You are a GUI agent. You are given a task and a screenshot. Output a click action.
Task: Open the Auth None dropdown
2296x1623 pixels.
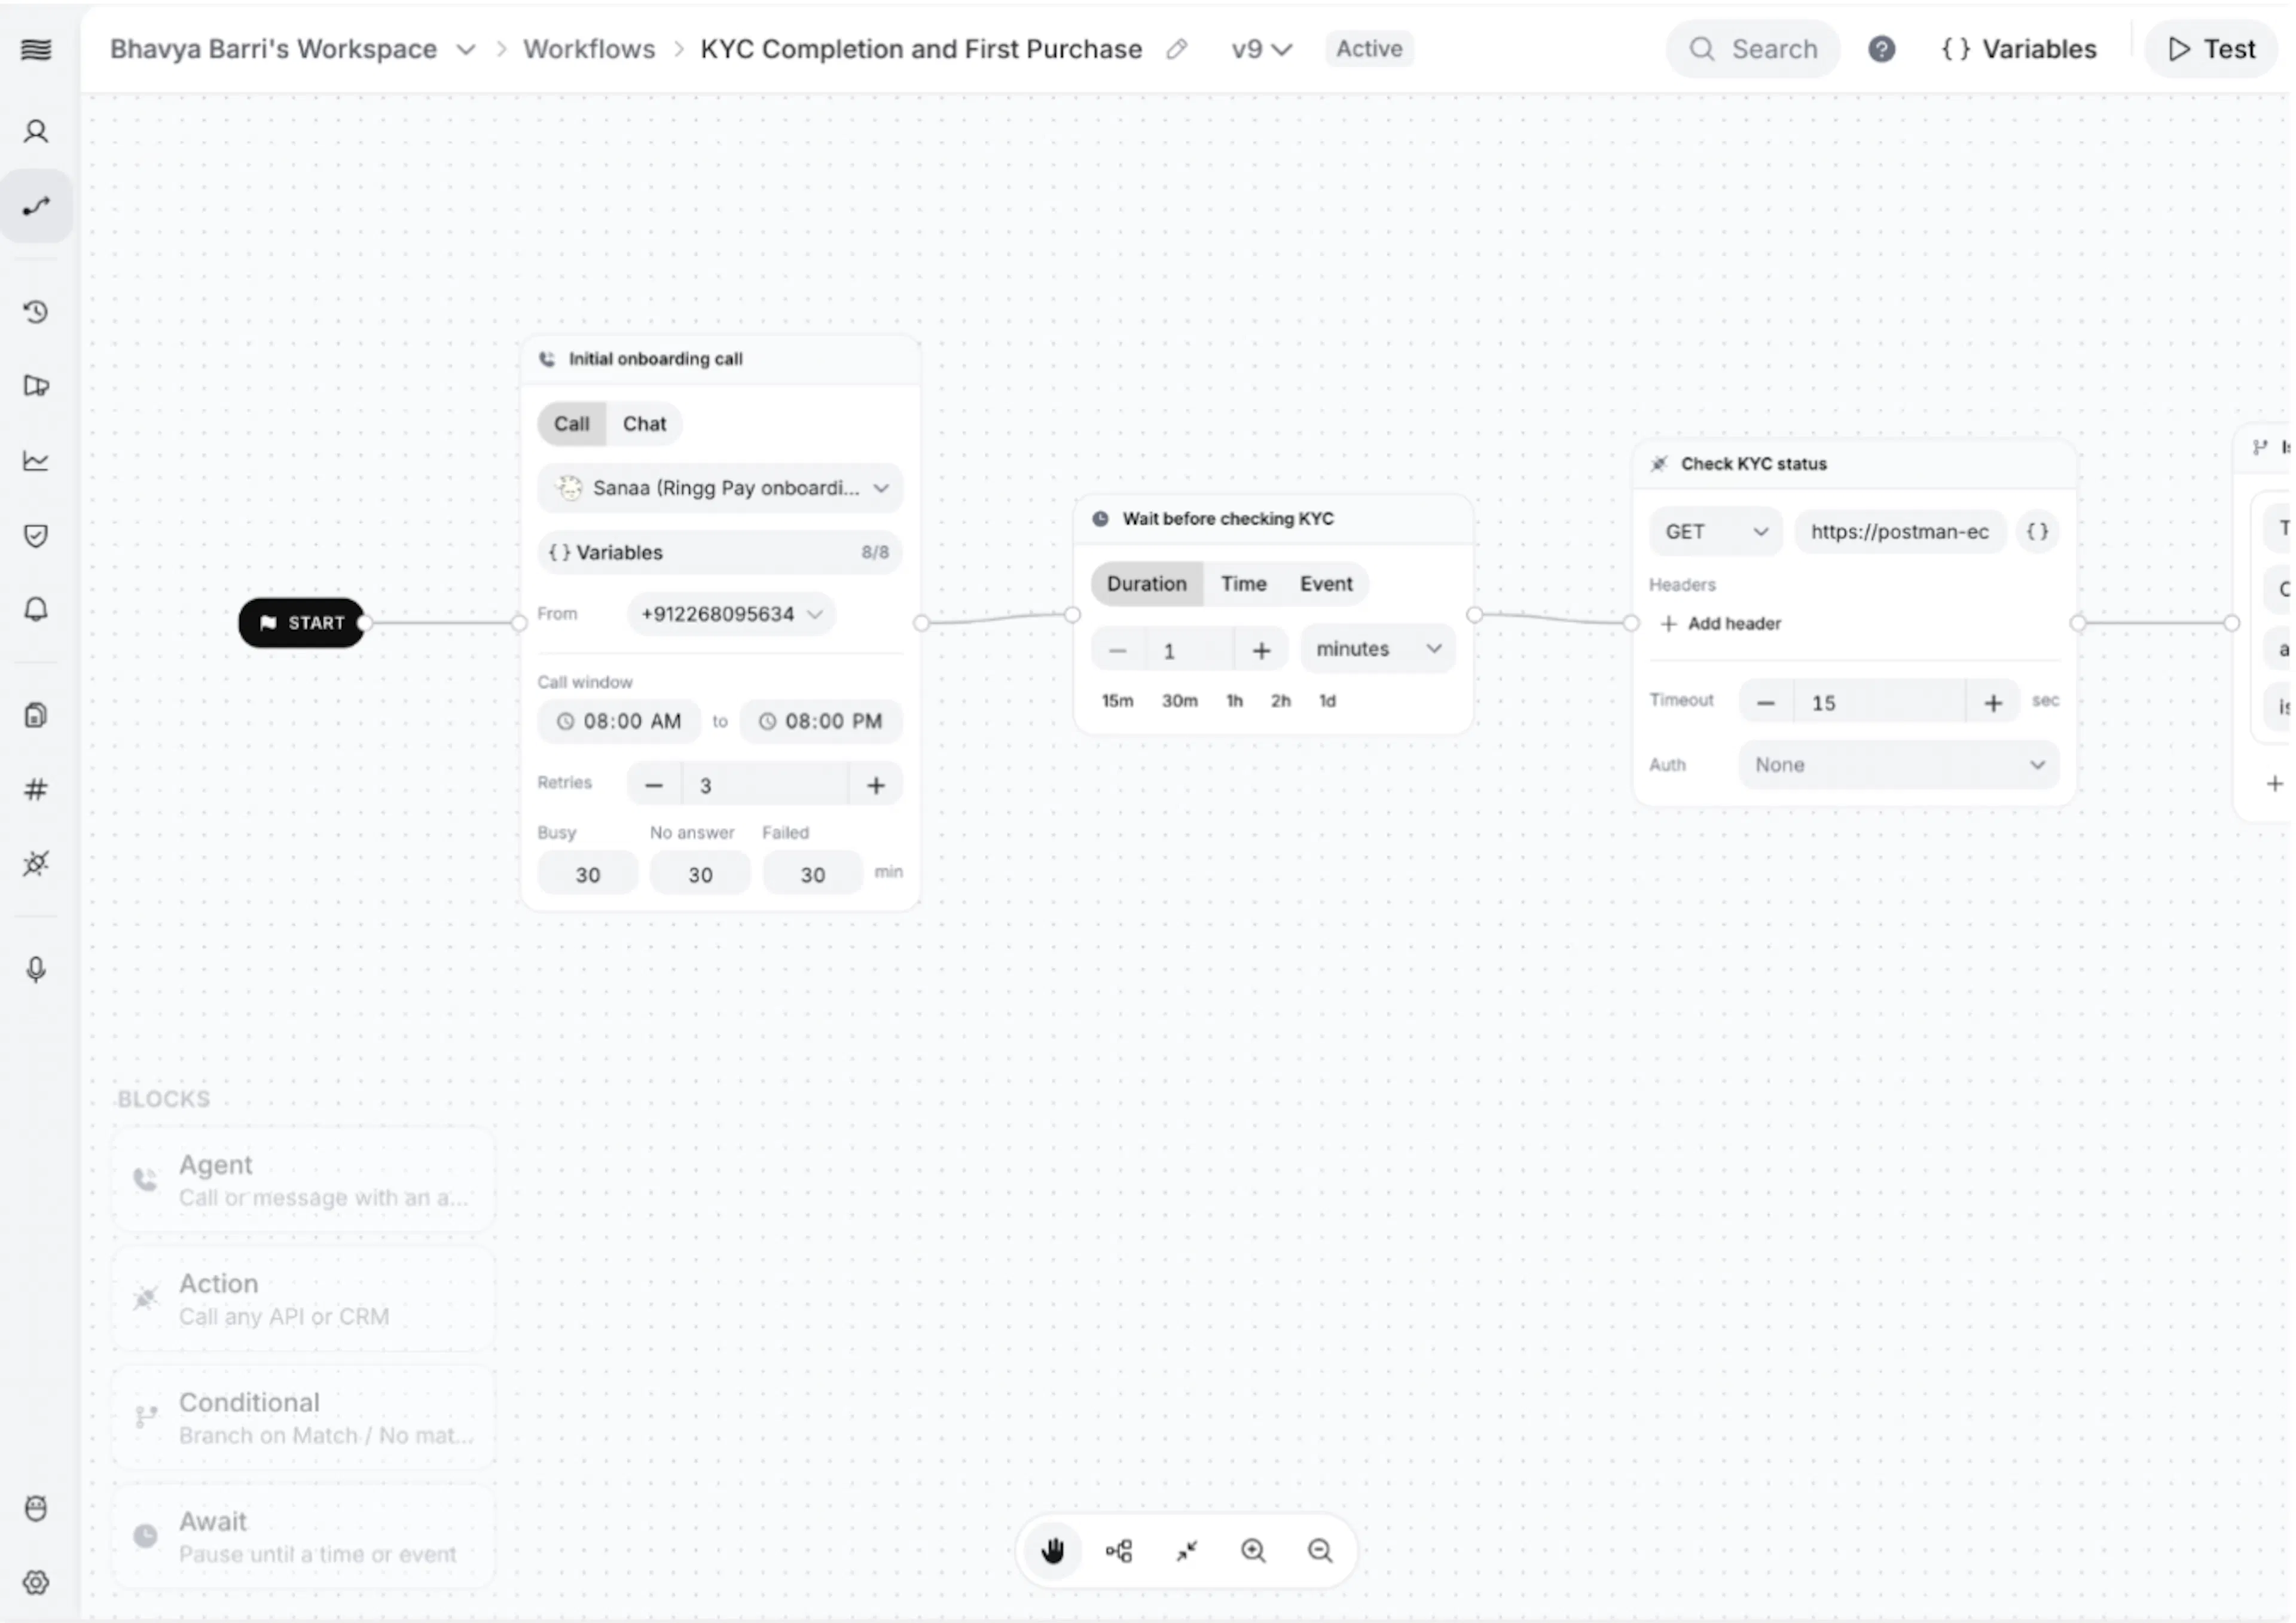click(1899, 765)
